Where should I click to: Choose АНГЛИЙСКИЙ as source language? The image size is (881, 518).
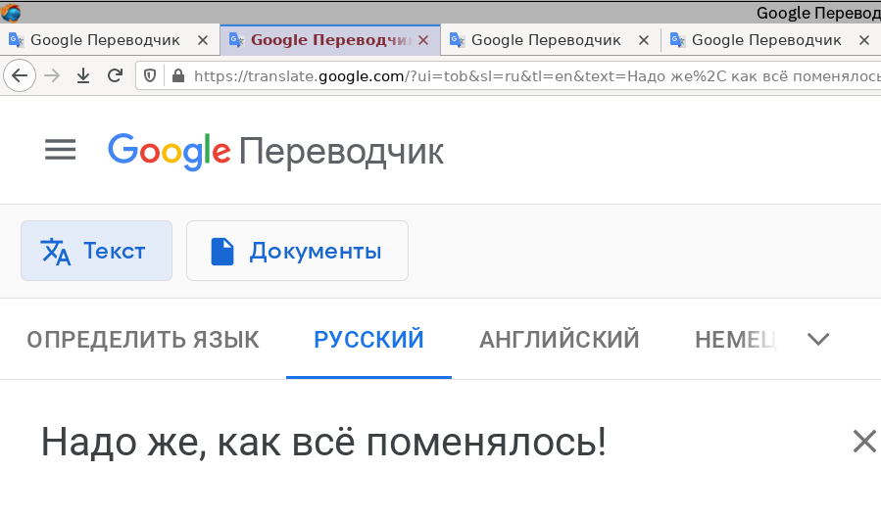pos(559,340)
